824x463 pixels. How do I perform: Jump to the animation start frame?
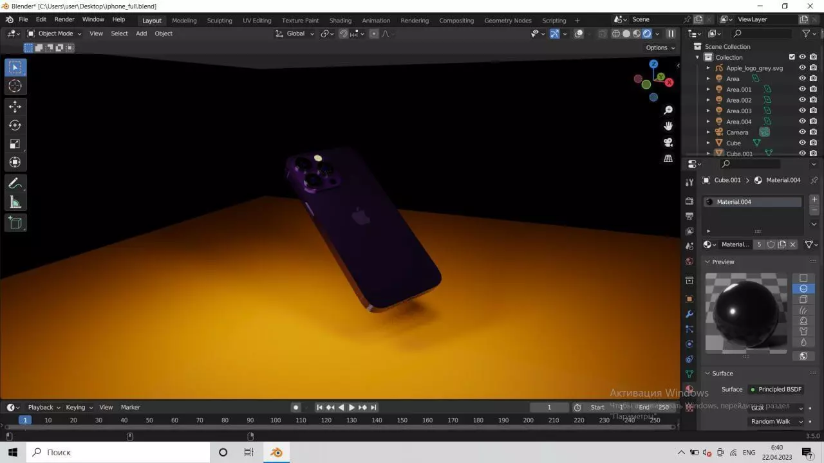[x=319, y=408]
